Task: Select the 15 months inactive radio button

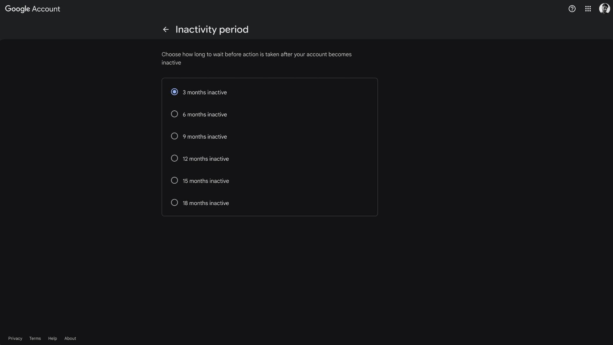Action: 174,180
